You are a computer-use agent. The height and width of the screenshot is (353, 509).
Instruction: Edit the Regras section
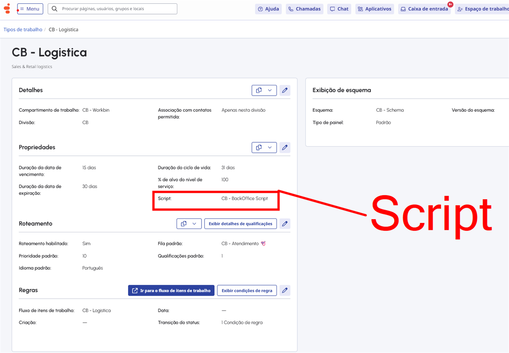coord(285,291)
